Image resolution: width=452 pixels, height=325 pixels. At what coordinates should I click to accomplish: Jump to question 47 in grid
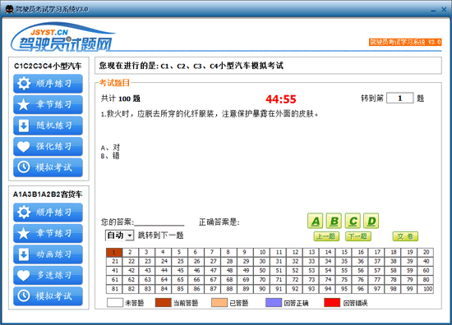pos(213,271)
